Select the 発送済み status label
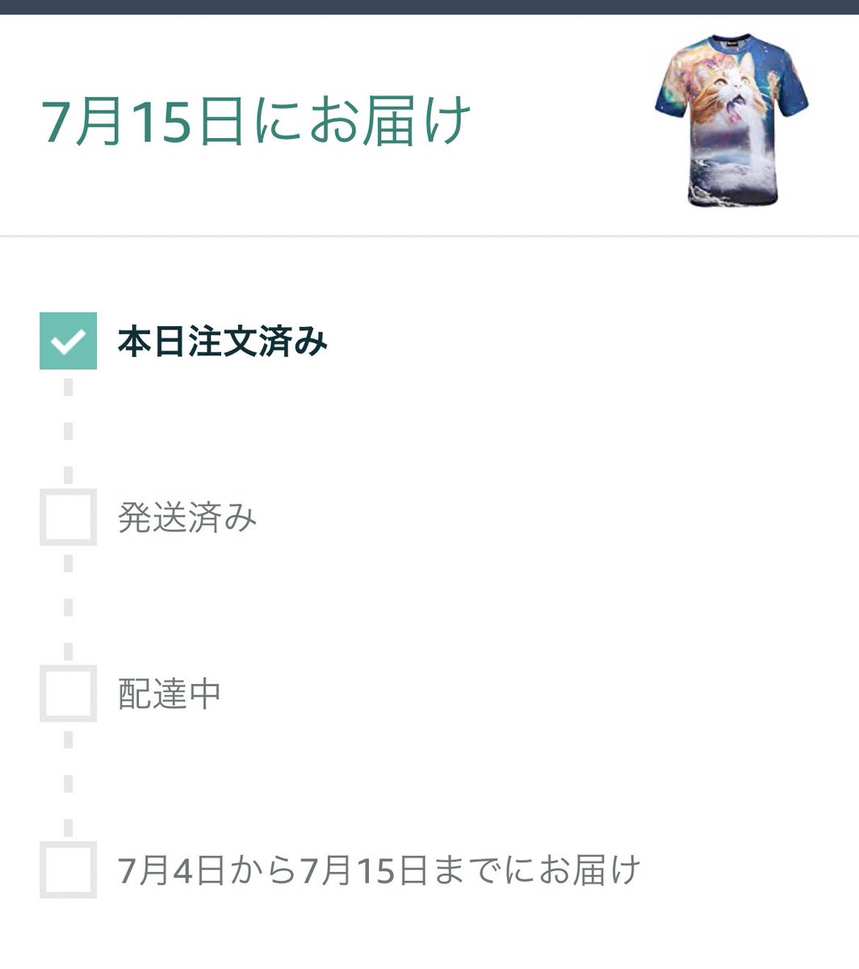Screen dimensions: 859x969 pyautogui.click(x=187, y=518)
